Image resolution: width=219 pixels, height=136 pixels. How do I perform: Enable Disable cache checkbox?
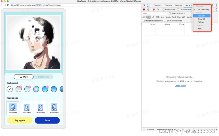click(x=178, y=9)
